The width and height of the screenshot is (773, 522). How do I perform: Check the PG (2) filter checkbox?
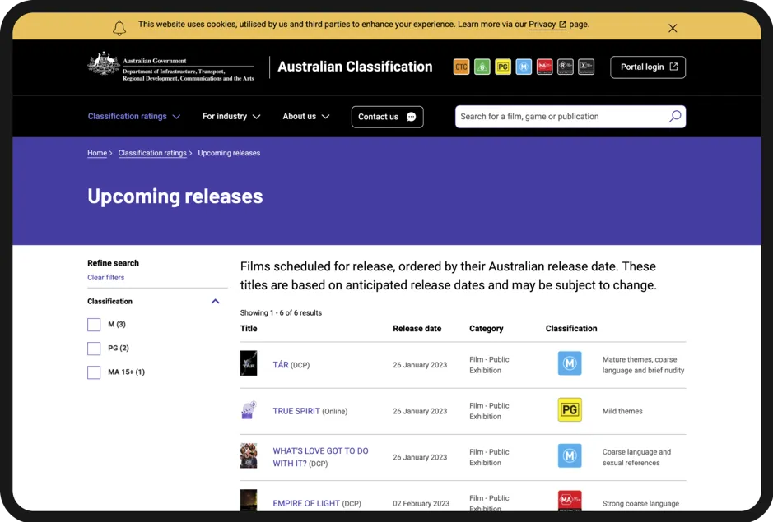94,348
